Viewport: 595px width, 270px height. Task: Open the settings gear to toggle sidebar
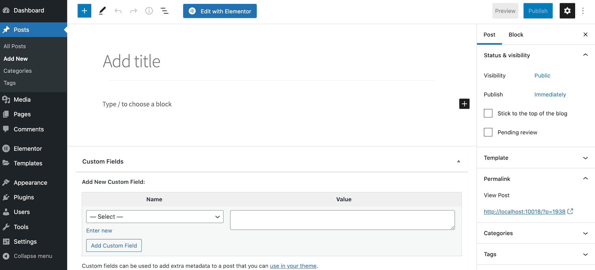pos(567,11)
